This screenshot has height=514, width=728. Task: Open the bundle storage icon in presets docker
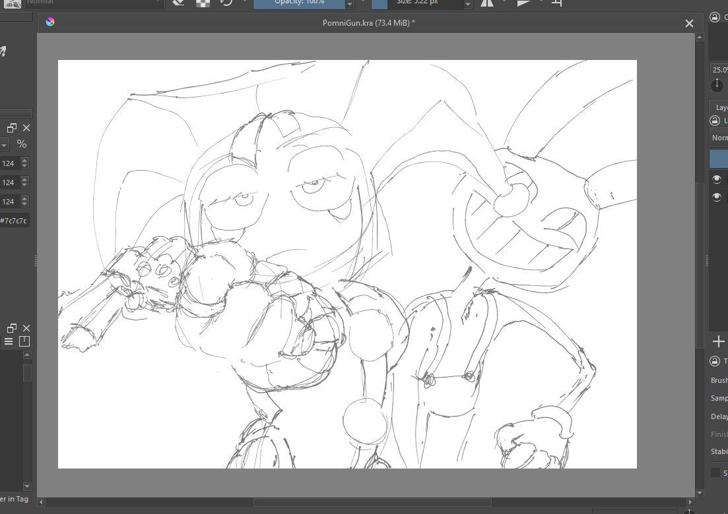pos(24,341)
